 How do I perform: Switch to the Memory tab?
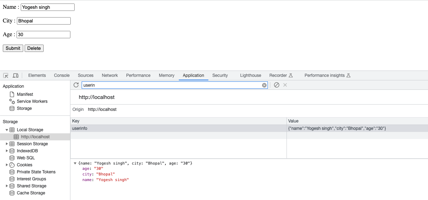click(x=166, y=75)
